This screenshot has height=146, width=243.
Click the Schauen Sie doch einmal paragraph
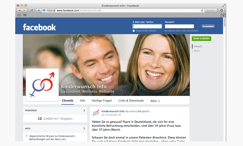pos(139,139)
